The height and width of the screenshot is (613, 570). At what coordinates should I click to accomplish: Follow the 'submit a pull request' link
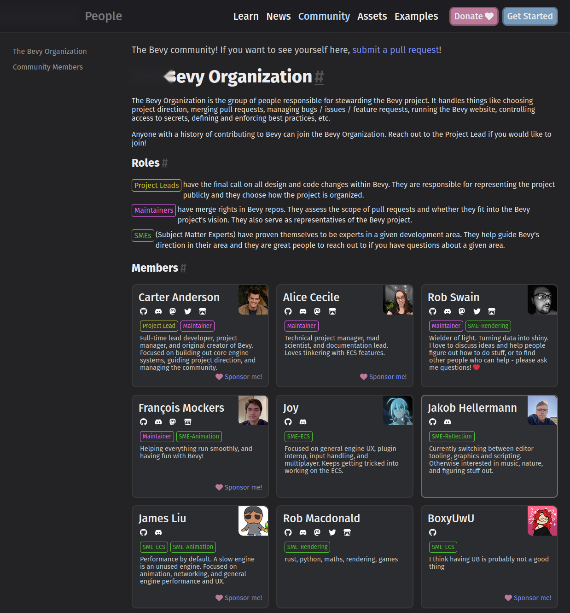click(396, 50)
